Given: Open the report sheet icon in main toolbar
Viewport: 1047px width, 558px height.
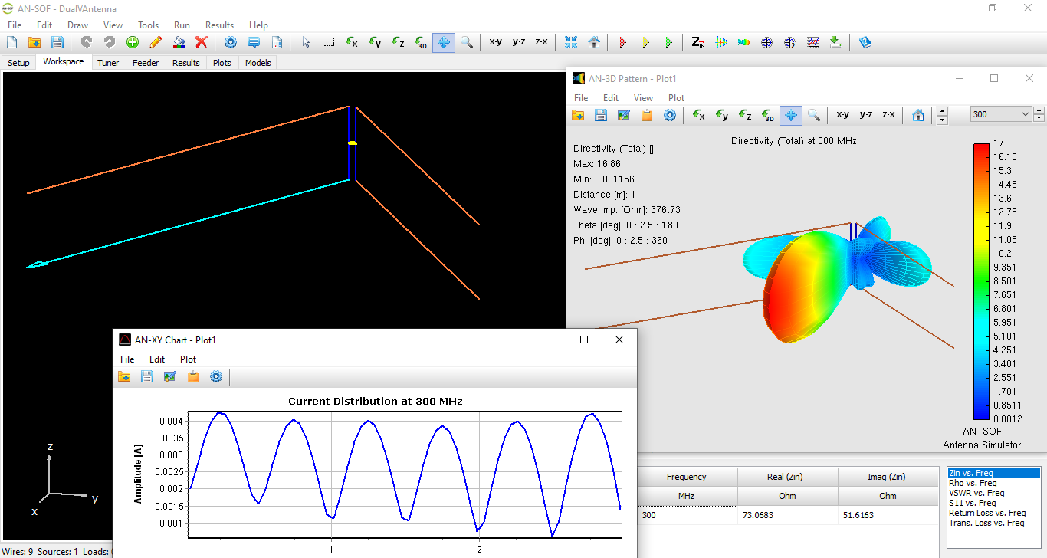Looking at the screenshot, I should (277, 43).
